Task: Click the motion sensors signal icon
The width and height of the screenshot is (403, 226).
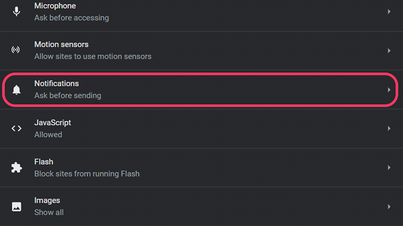Action: (x=16, y=50)
